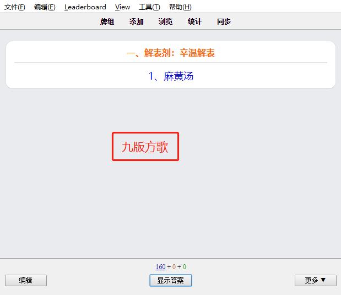
Task: Click 添加 to add a card
Action: pyautogui.click(x=136, y=21)
